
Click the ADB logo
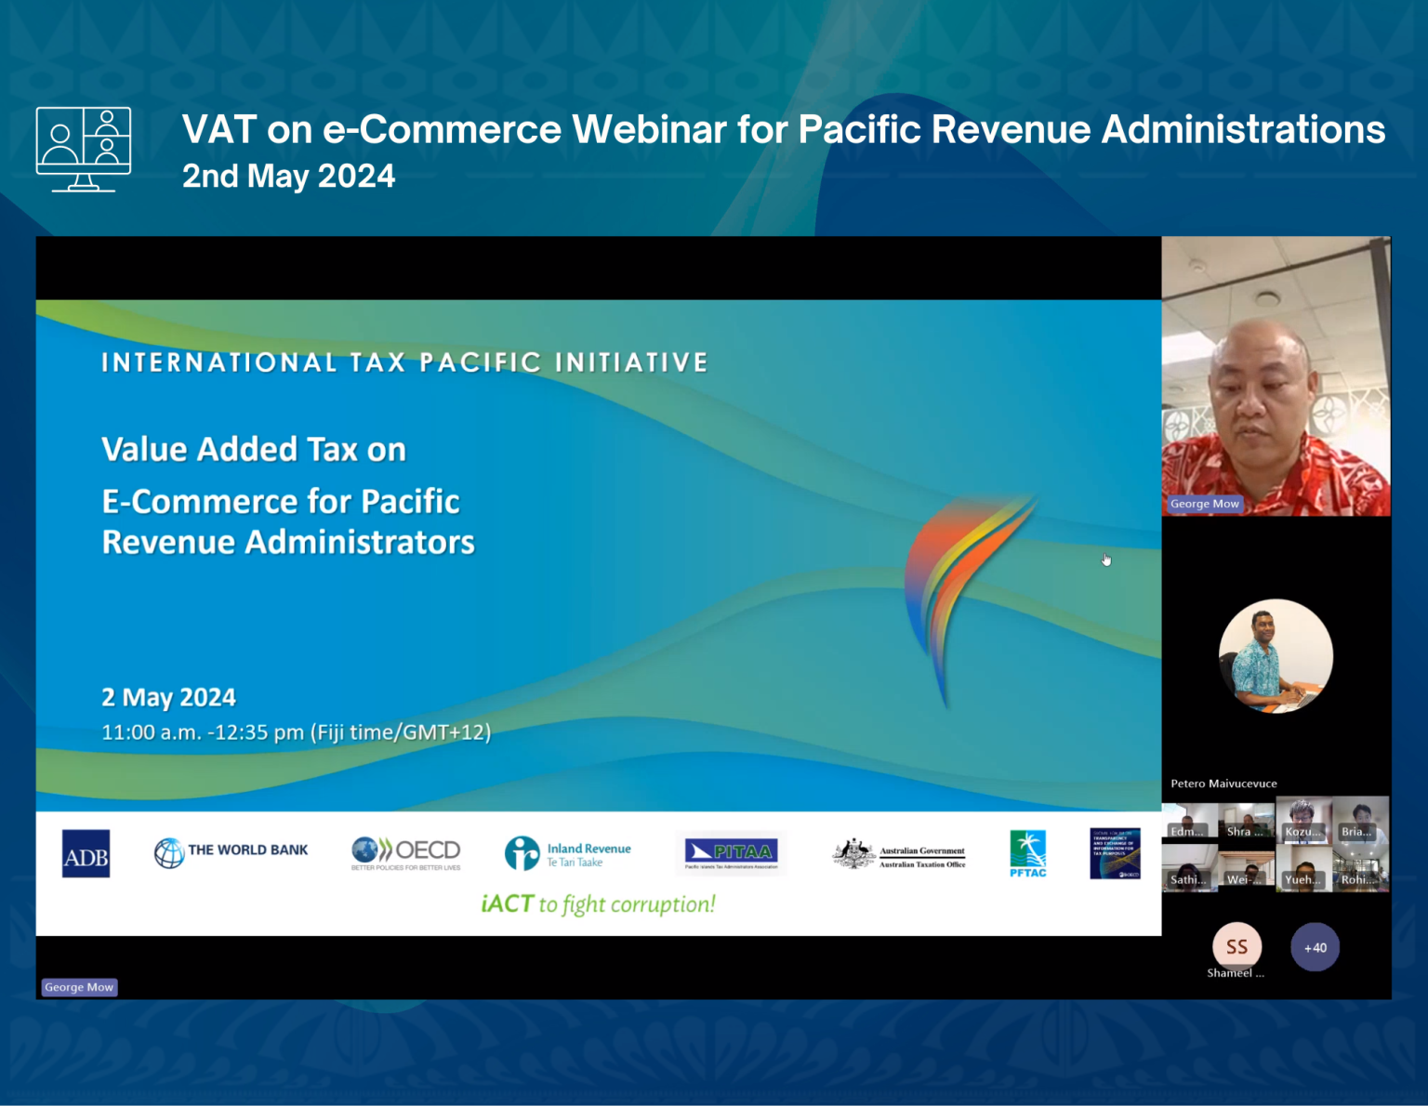pos(85,854)
